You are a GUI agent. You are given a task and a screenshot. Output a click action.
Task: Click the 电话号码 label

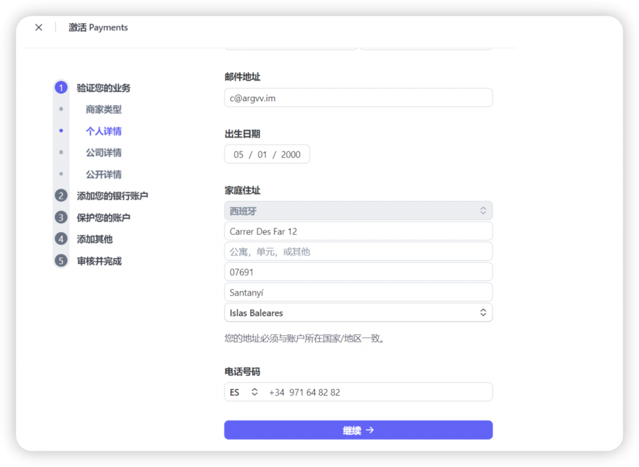(x=243, y=371)
